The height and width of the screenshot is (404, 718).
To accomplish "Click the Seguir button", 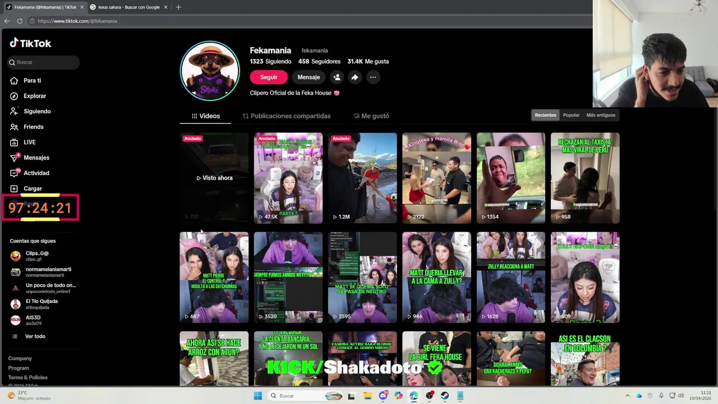I will (x=269, y=77).
